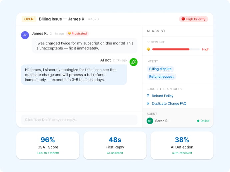The height and width of the screenshot is (172, 230).
Task: Click the sentiment emoji face icon
Action: click(x=148, y=49)
